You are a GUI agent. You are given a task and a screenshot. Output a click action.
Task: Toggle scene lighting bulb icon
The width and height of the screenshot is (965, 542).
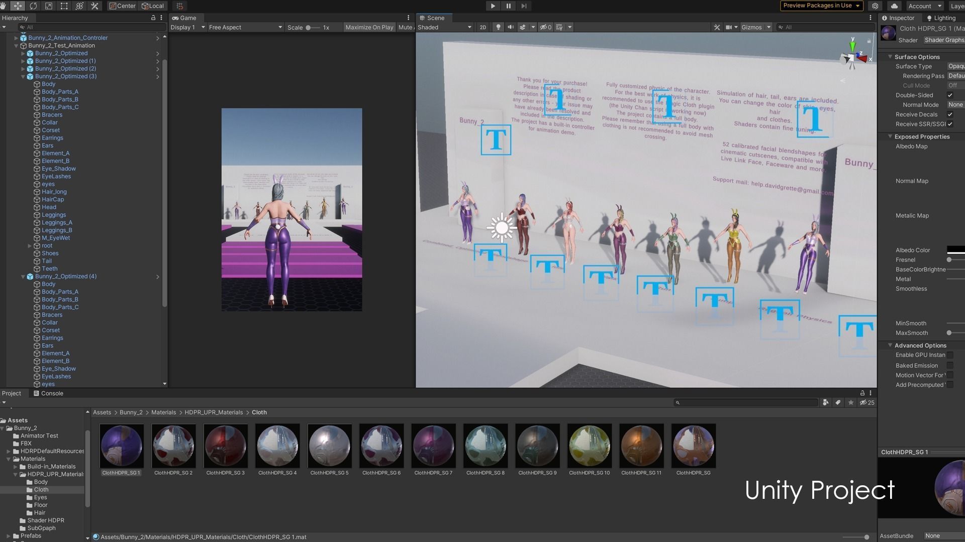[x=498, y=28]
